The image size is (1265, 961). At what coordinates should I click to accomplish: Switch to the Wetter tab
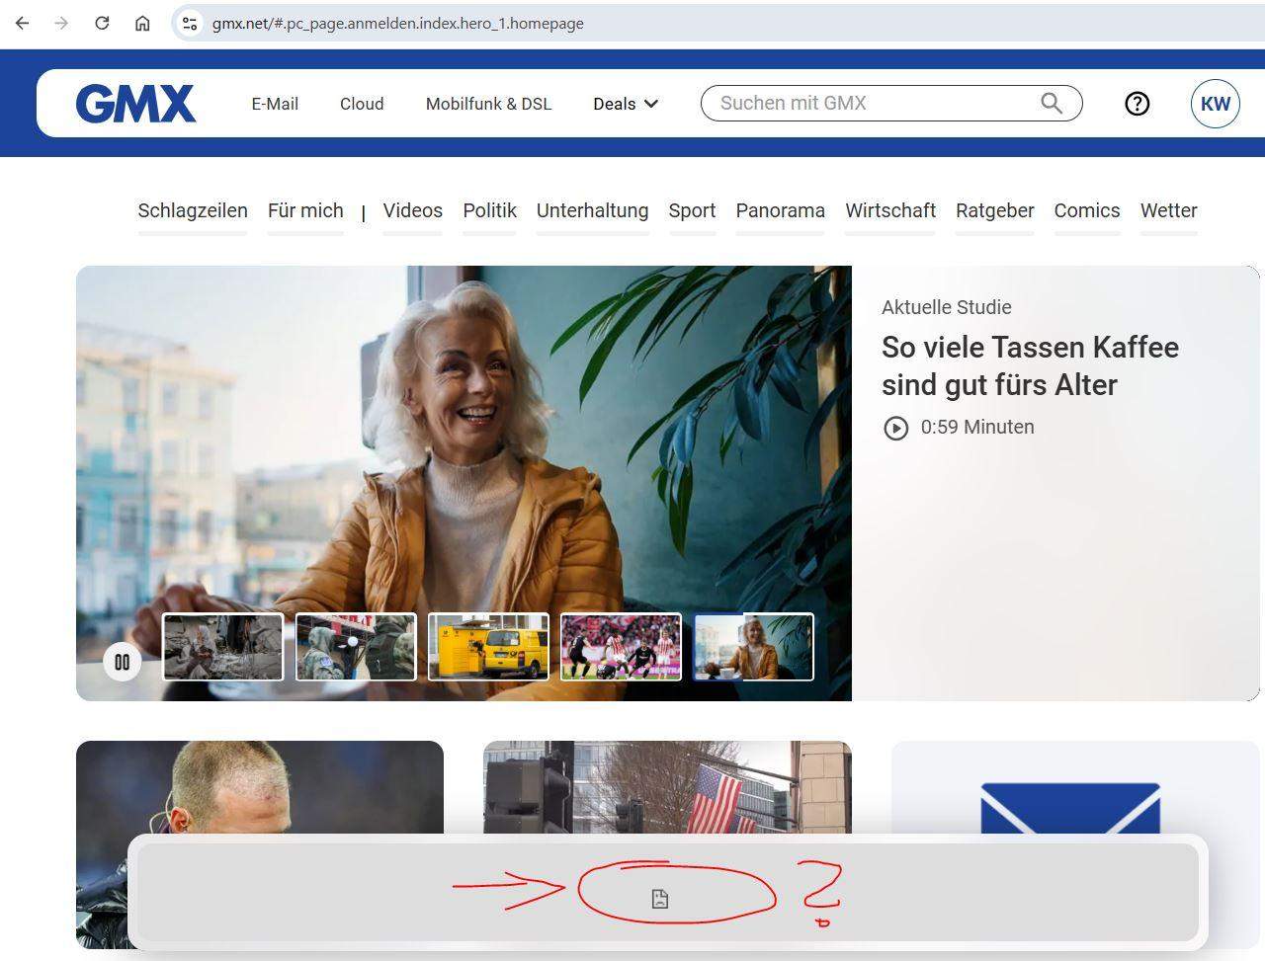1168,210
